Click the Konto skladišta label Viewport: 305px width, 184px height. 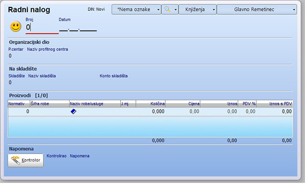click(113, 76)
